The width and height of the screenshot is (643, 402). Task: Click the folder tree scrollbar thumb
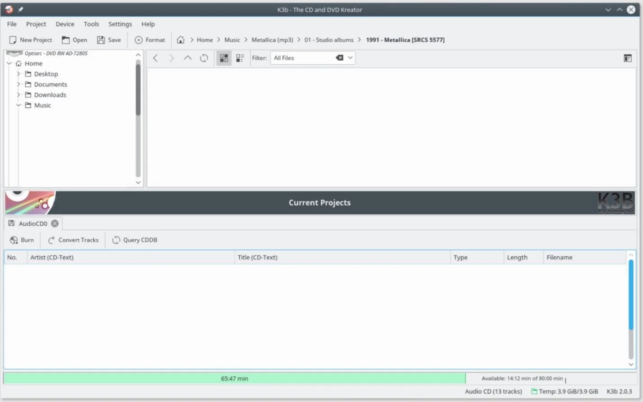[138, 89]
